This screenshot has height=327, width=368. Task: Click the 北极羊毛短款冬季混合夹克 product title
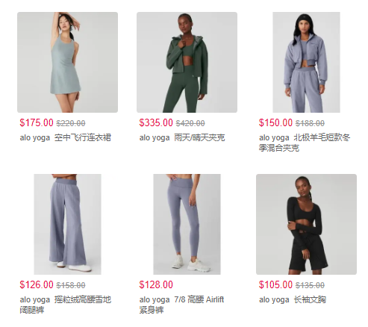305,143
